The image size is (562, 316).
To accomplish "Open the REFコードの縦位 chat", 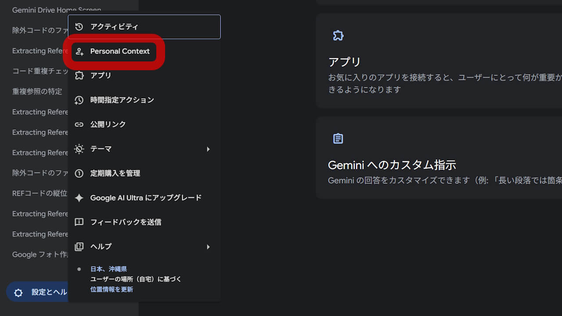I will click(40, 193).
